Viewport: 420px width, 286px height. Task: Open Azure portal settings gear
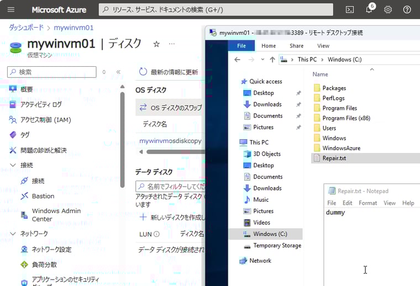tap(388, 10)
